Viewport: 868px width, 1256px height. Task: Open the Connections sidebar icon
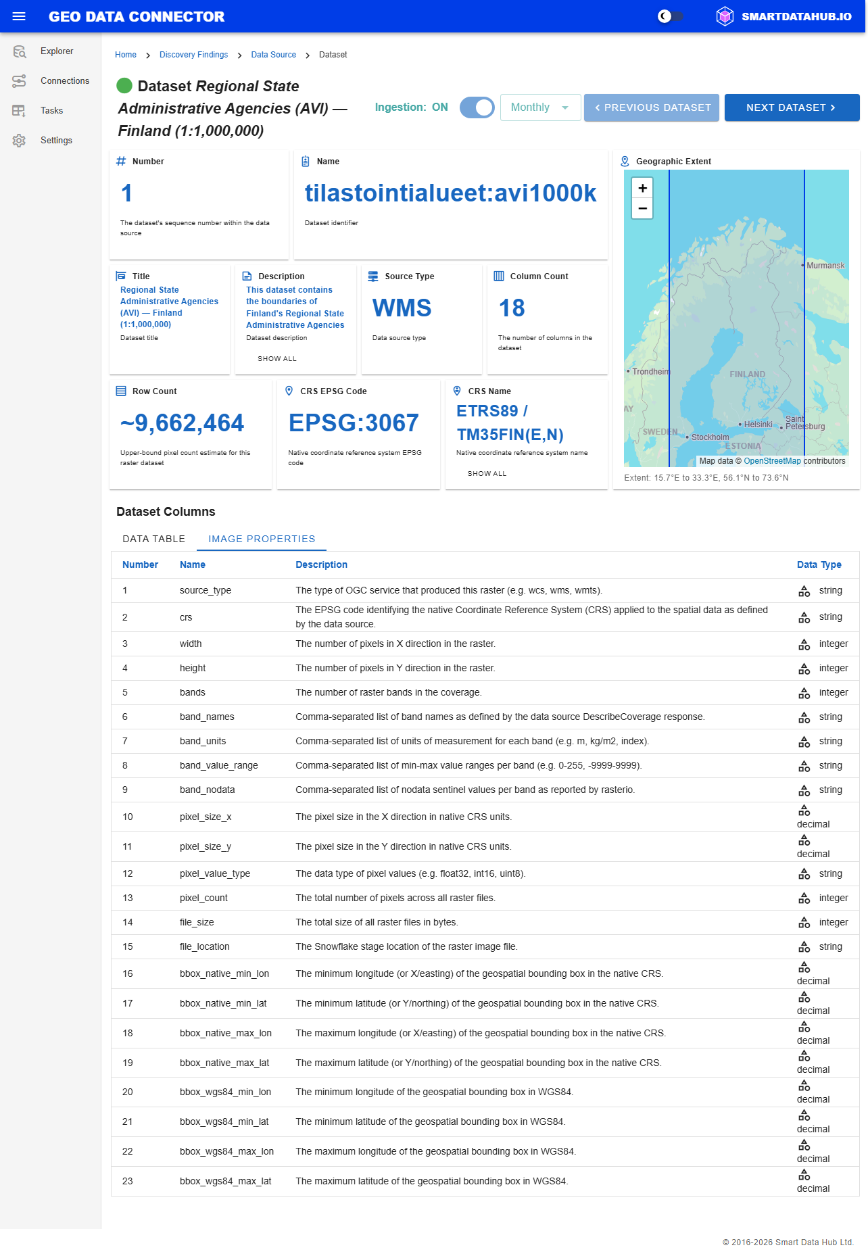19,81
